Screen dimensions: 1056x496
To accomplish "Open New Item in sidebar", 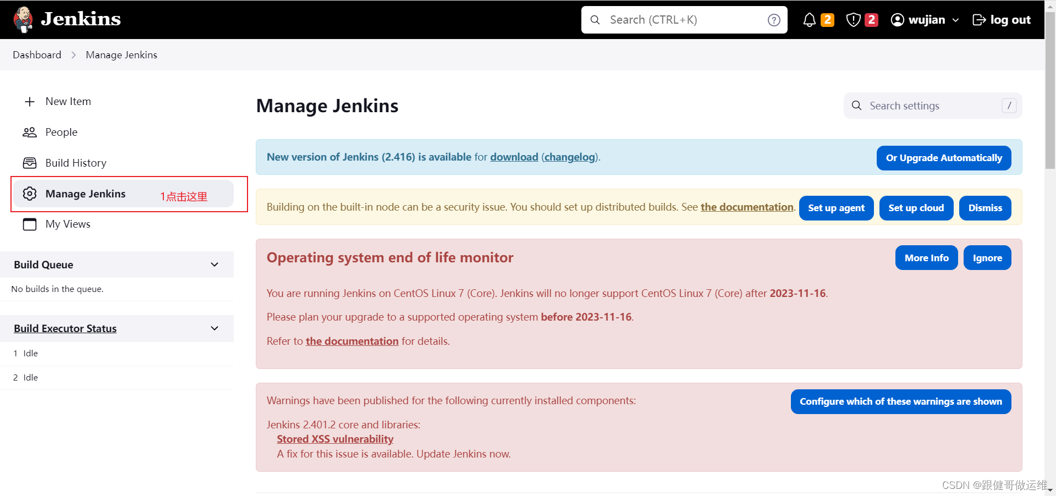I will click(68, 102).
